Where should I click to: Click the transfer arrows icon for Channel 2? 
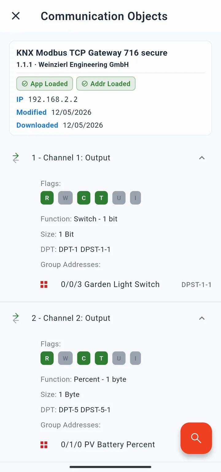[16, 318]
